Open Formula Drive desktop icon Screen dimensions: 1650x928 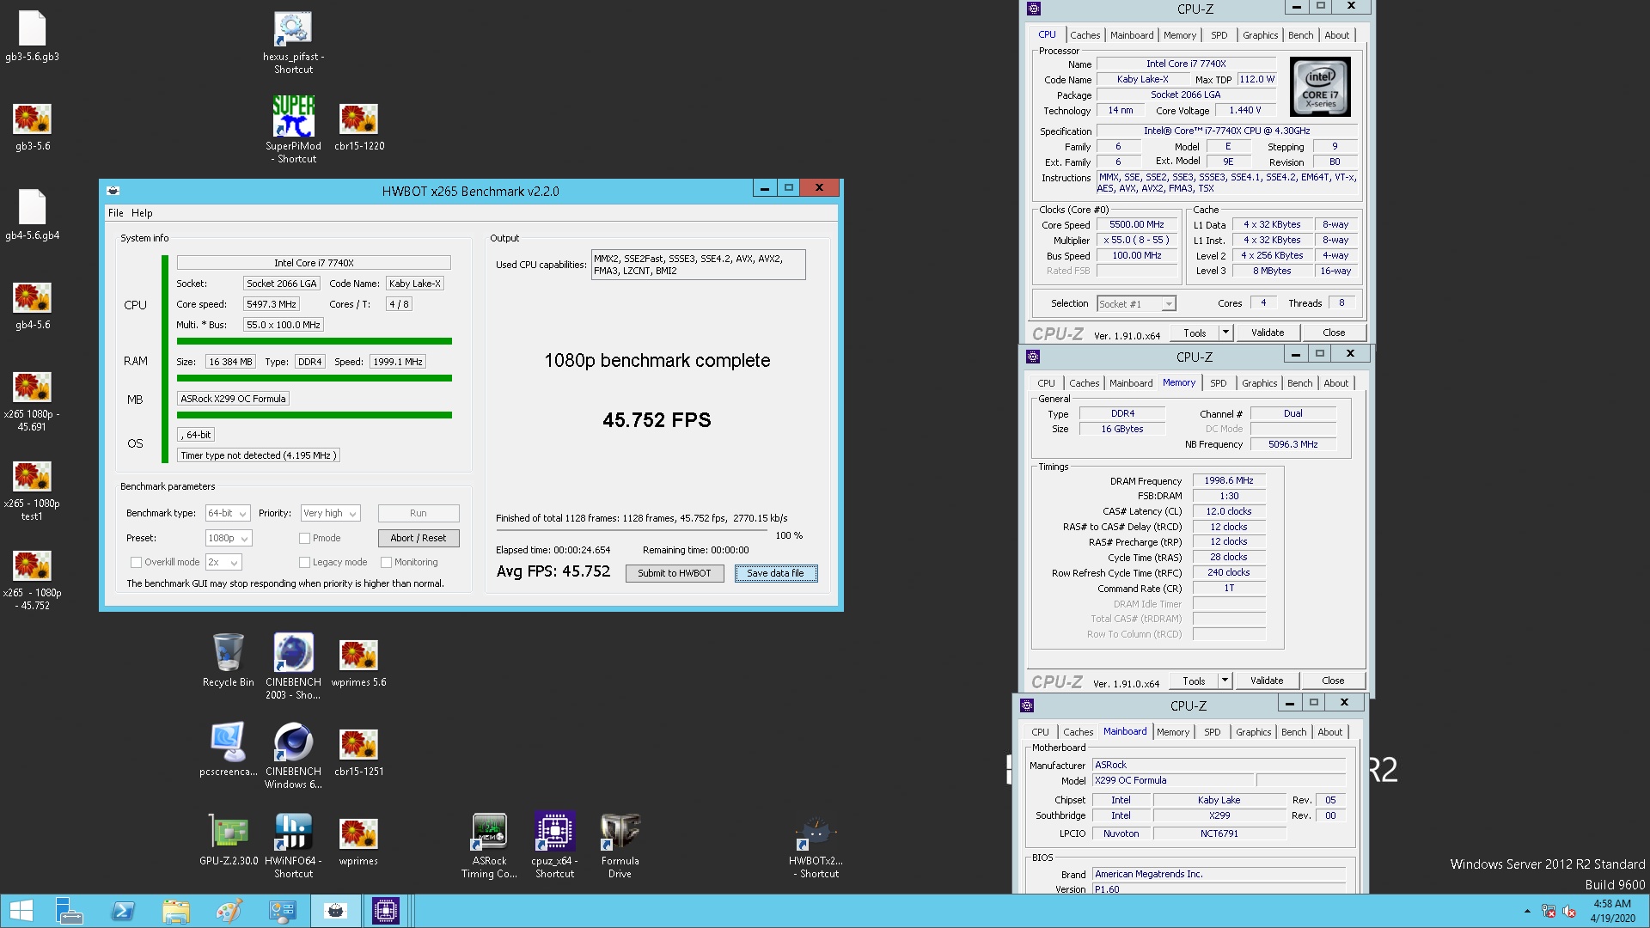620,845
